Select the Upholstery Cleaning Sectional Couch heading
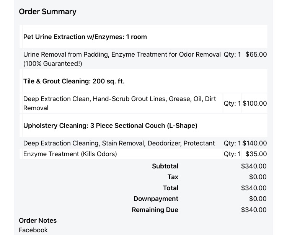The image size is (287, 235). (110, 126)
